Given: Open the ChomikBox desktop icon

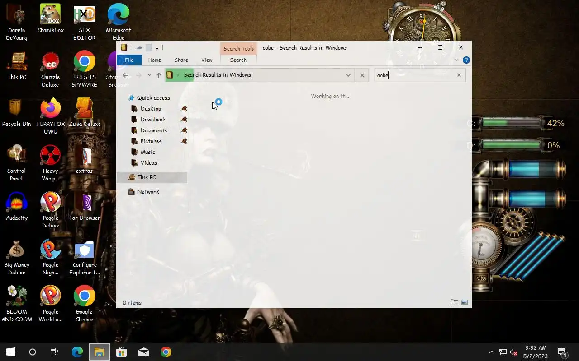Looking at the screenshot, I should [51, 19].
